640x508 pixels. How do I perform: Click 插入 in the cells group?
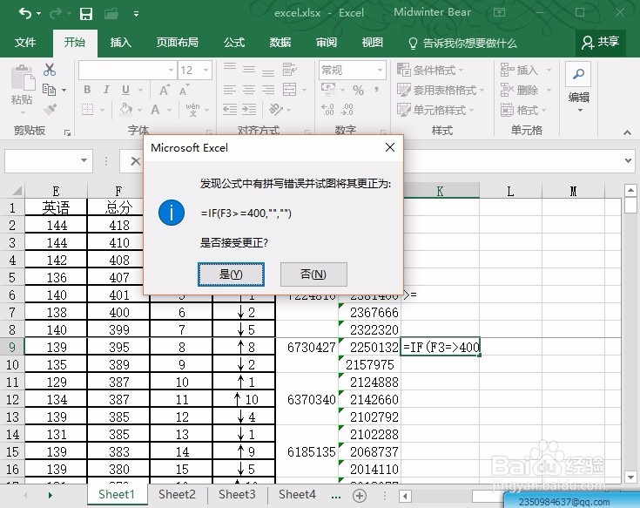pos(519,71)
